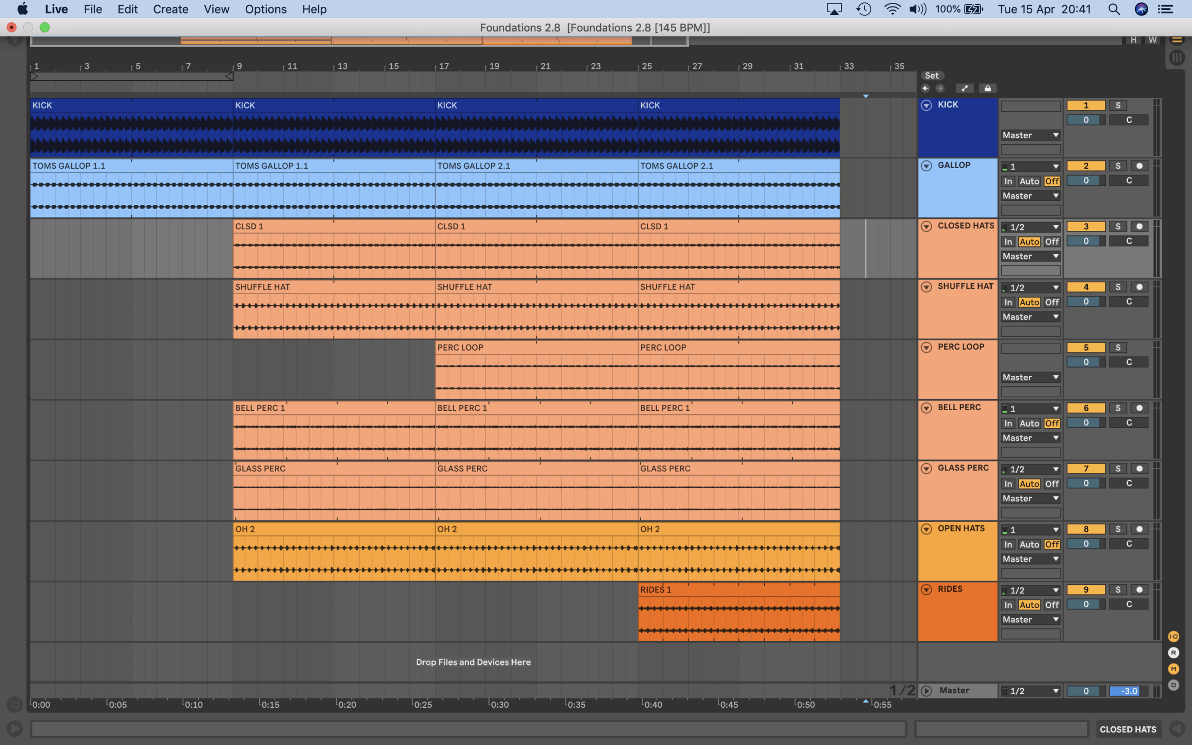Open the KICK track's Master output dropdown
The width and height of the screenshot is (1192, 745).
[x=1030, y=135]
